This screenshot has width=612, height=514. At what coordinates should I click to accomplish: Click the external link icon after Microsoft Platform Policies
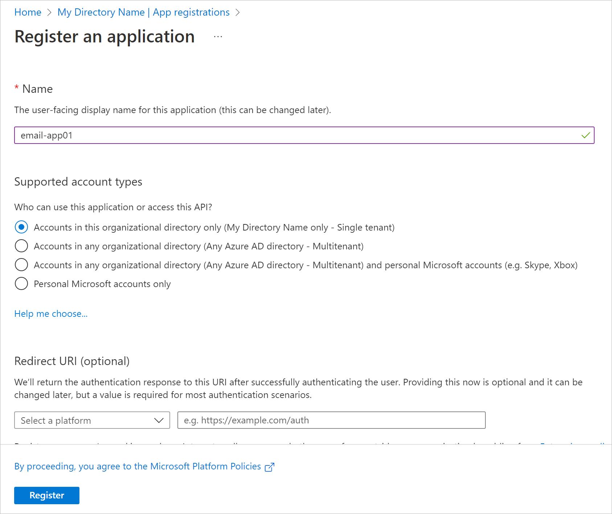[x=269, y=467]
